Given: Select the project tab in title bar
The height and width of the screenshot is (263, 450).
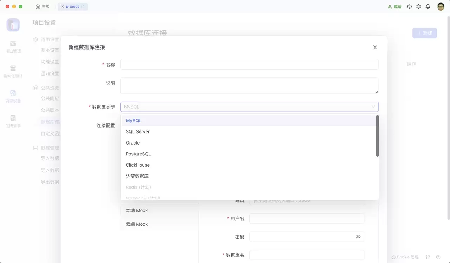Looking at the screenshot, I should [x=73, y=7].
